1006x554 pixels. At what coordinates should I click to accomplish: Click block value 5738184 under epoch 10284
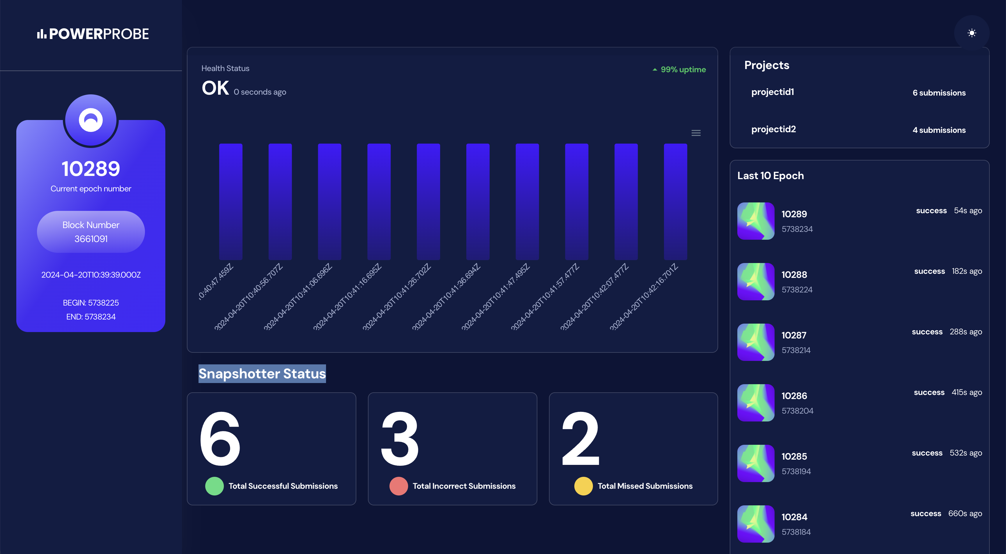pyautogui.click(x=796, y=532)
